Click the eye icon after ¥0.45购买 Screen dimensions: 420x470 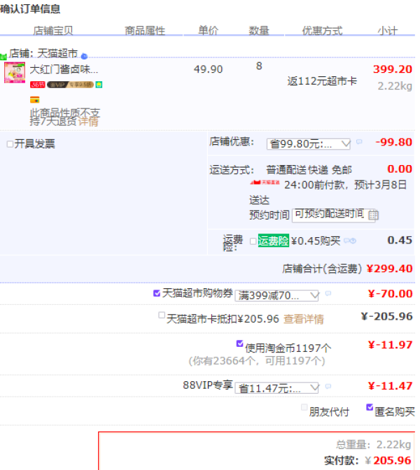click(x=353, y=241)
